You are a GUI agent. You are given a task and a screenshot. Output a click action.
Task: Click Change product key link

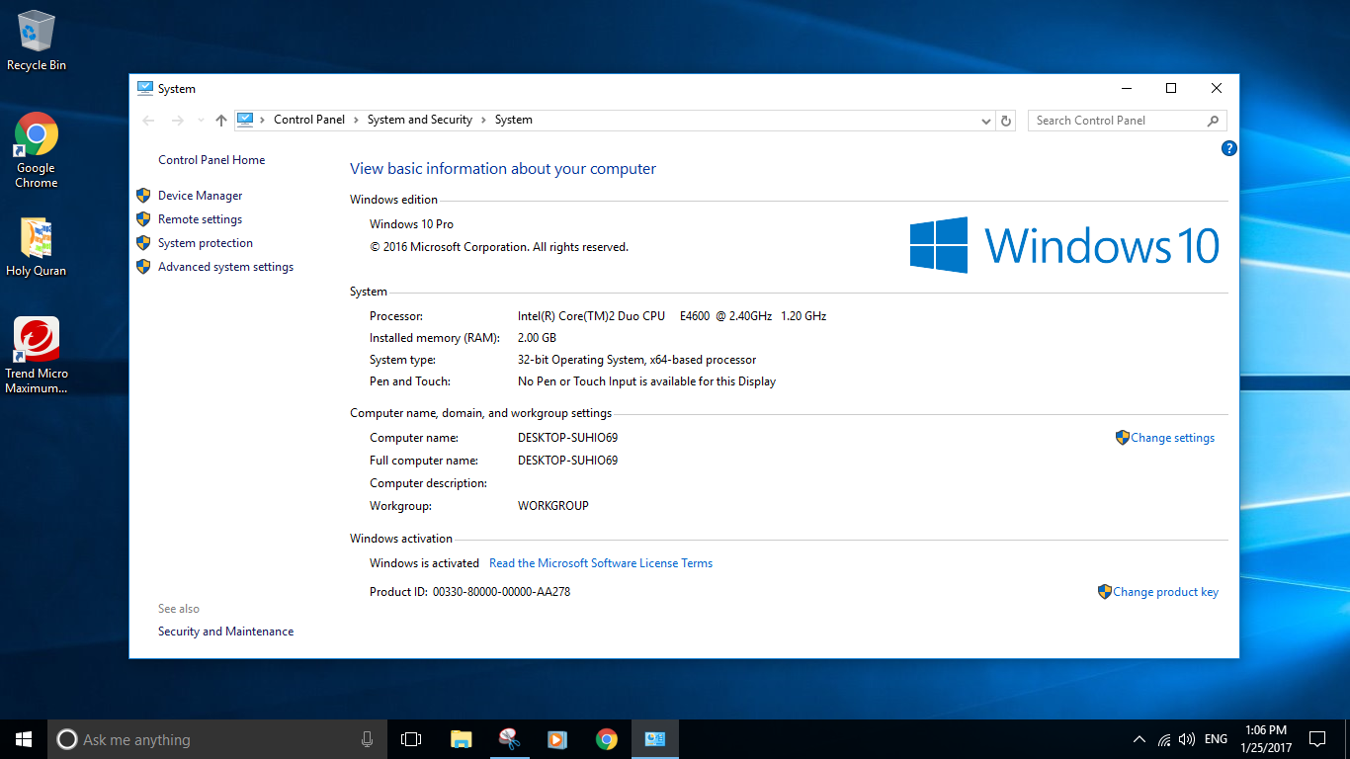pyautogui.click(x=1165, y=592)
